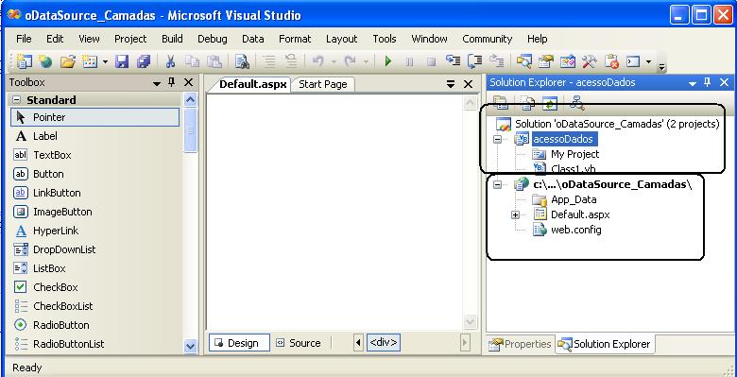
Task: Switch to the Start Page tab
Action: pyautogui.click(x=323, y=85)
